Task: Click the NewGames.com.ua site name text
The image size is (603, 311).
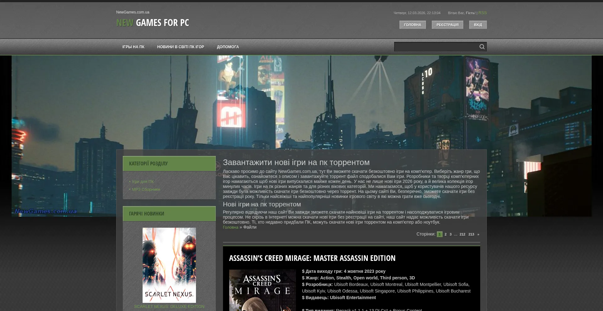Action: pos(133,12)
